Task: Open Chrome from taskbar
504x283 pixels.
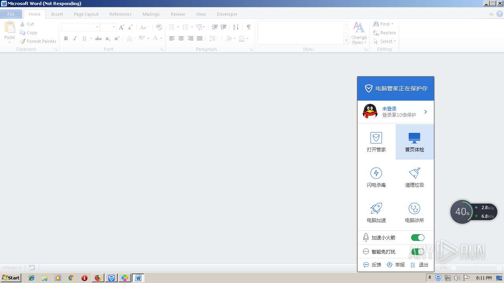Action: click(x=71, y=278)
